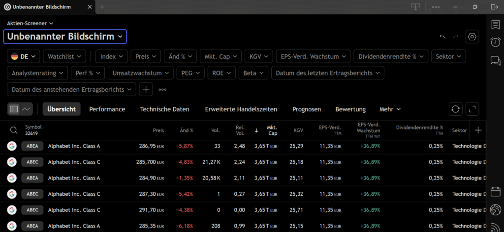This screenshot has width=504, height=232.
Task: Switch to the Prognosen tab
Action: (x=307, y=109)
